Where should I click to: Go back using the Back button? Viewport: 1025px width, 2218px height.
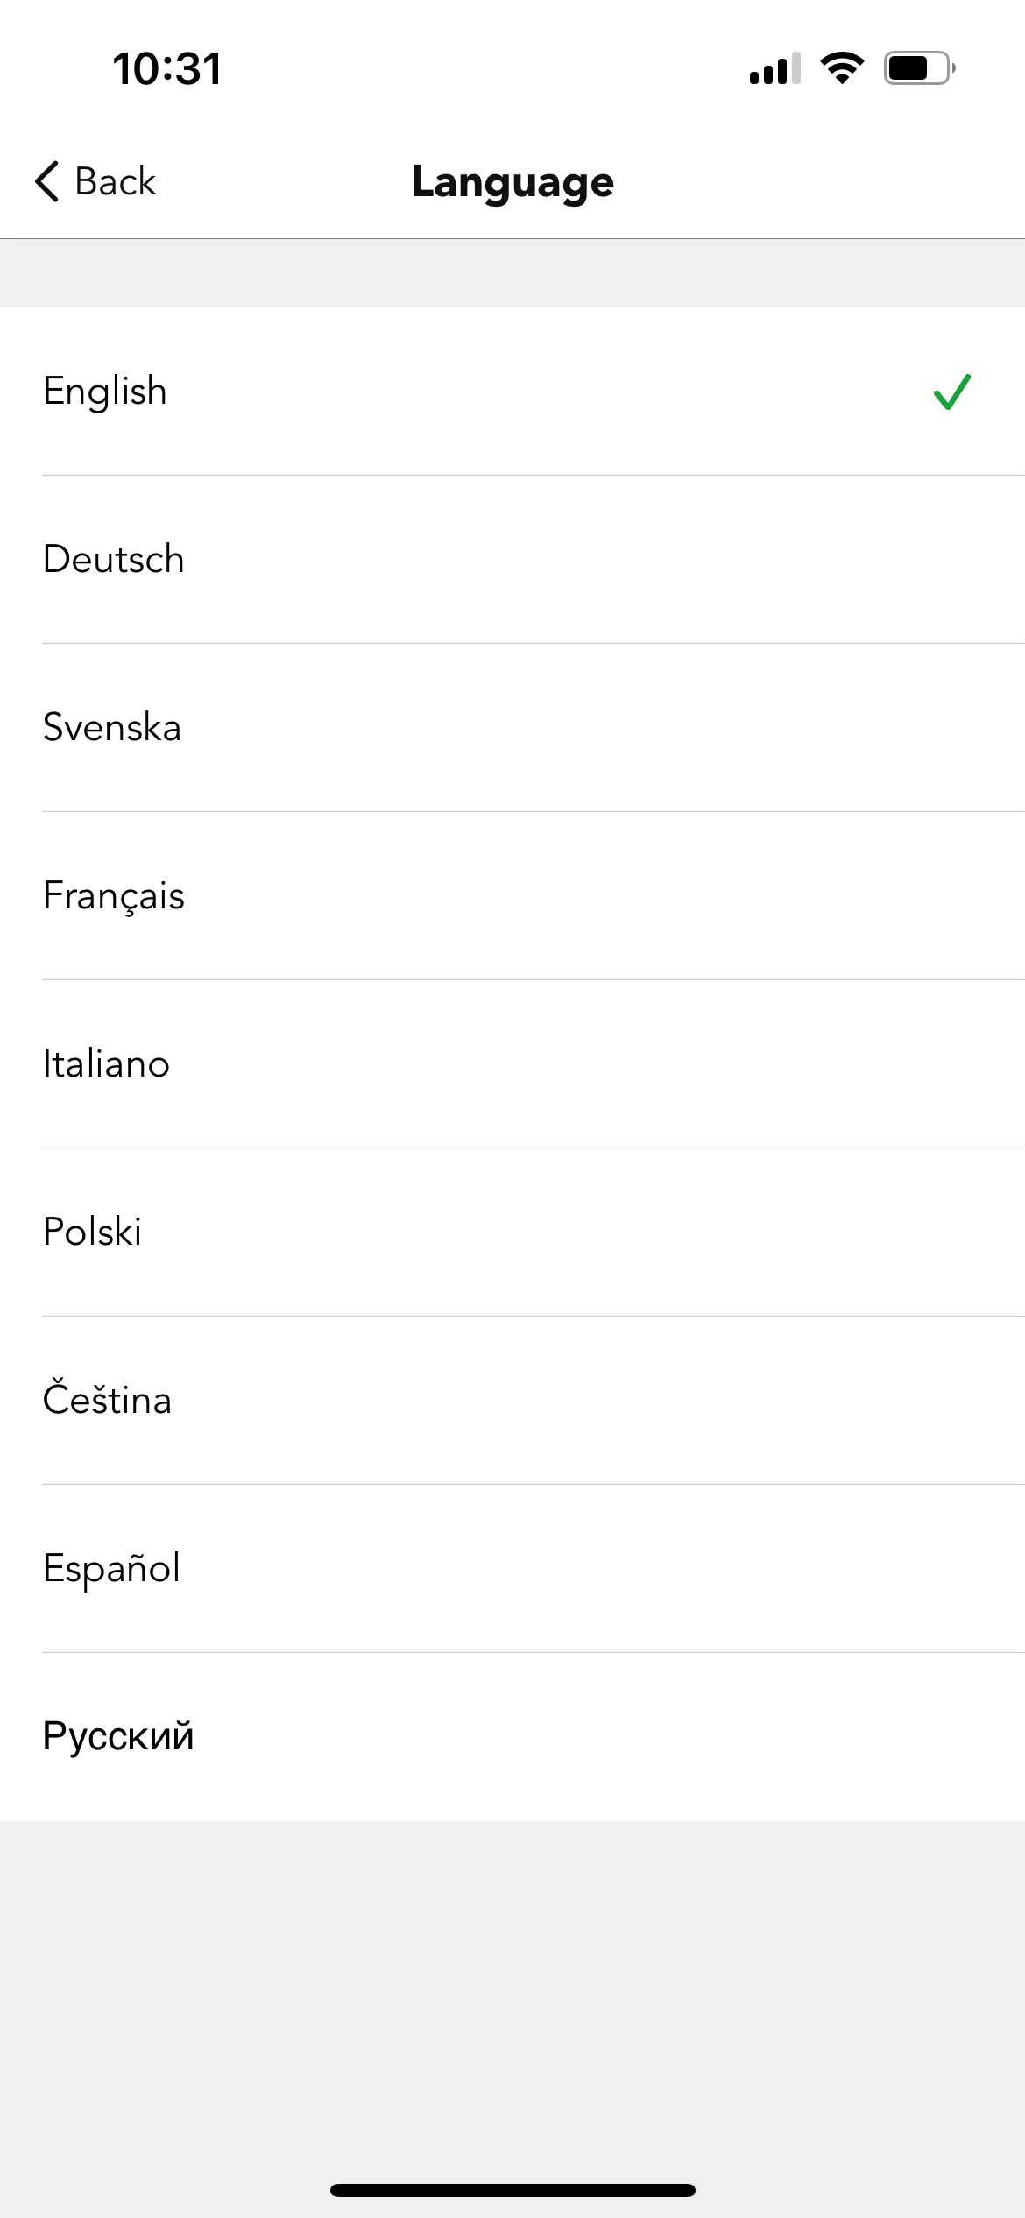[x=95, y=181]
